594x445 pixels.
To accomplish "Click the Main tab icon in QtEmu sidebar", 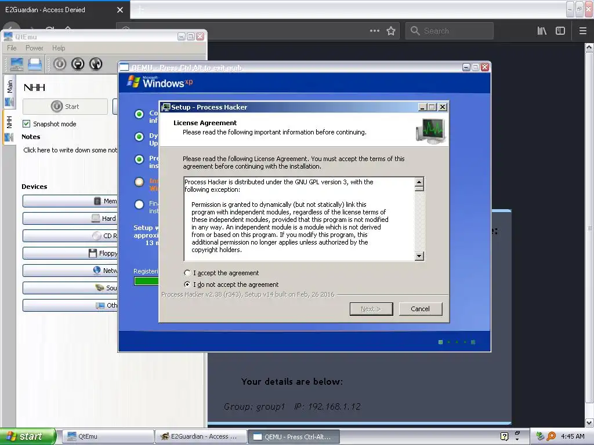I will [9, 102].
